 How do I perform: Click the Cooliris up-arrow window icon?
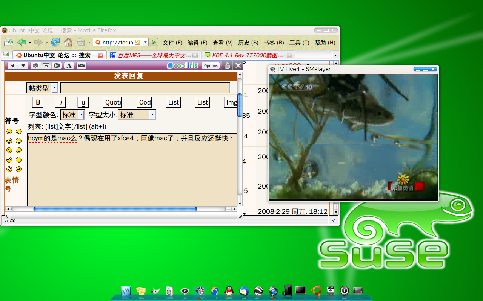[46, 66]
